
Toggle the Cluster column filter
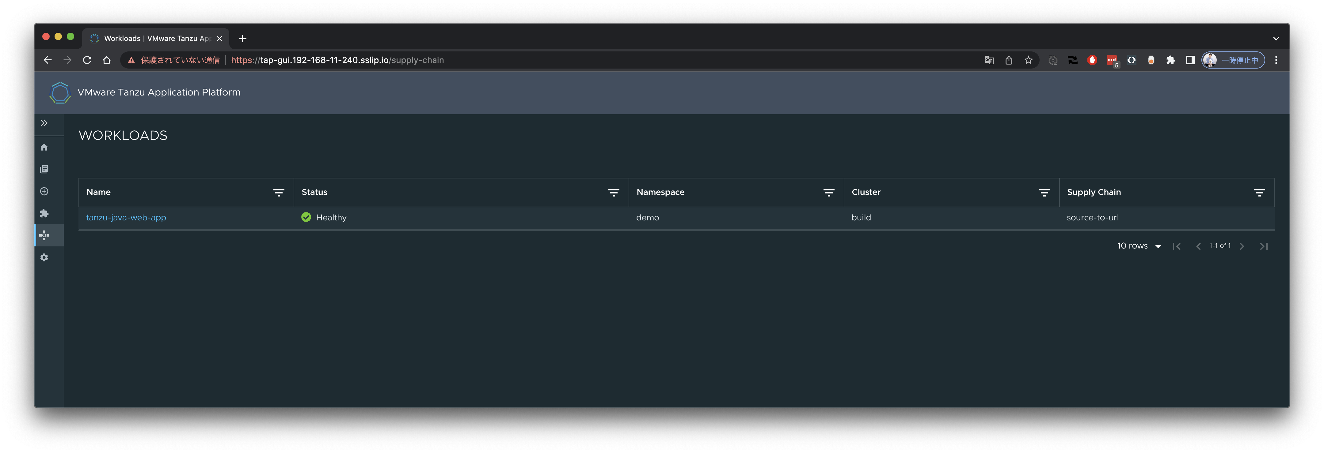[x=1044, y=193]
